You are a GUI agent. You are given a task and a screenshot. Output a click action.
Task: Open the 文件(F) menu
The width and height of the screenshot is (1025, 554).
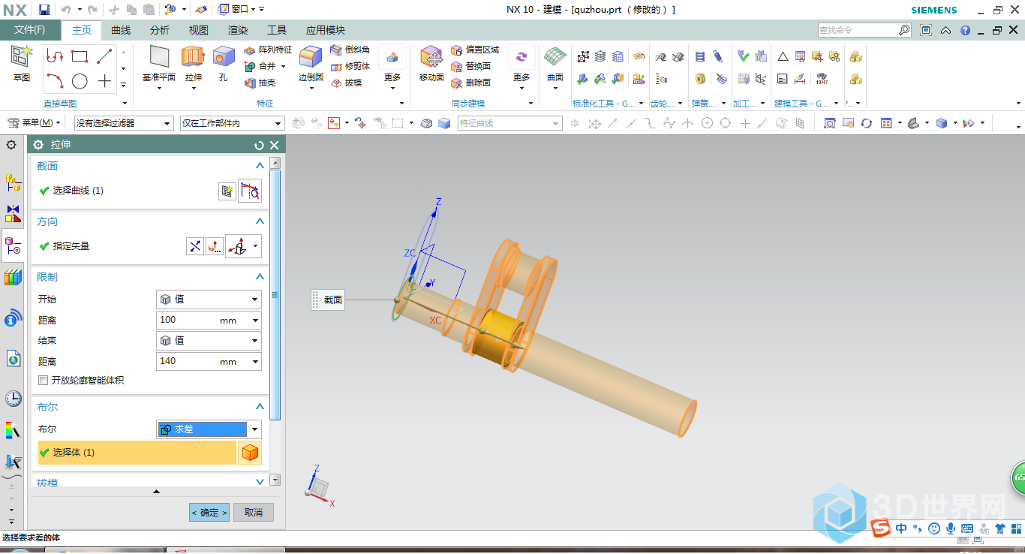[x=30, y=30]
